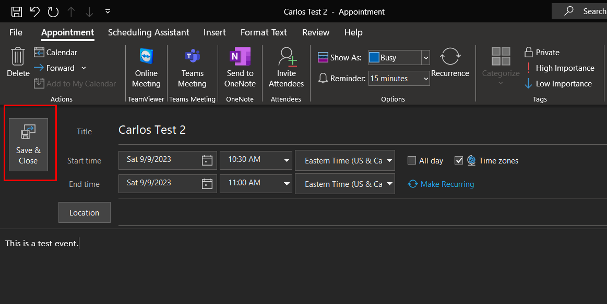This screenshot has height=304, width=607.
Task: Open Reminder 15 minutes dropdown
Action: (x=426, y=79)
